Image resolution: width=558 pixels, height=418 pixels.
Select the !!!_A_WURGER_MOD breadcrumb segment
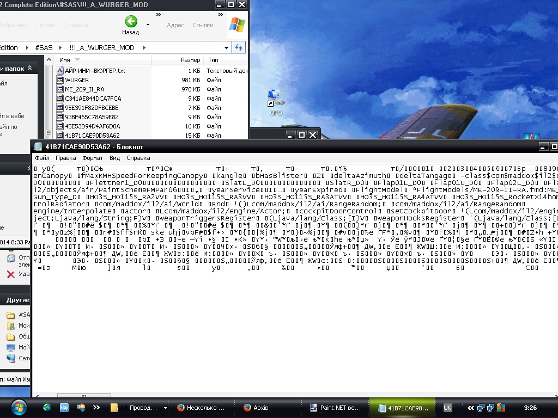102,48
